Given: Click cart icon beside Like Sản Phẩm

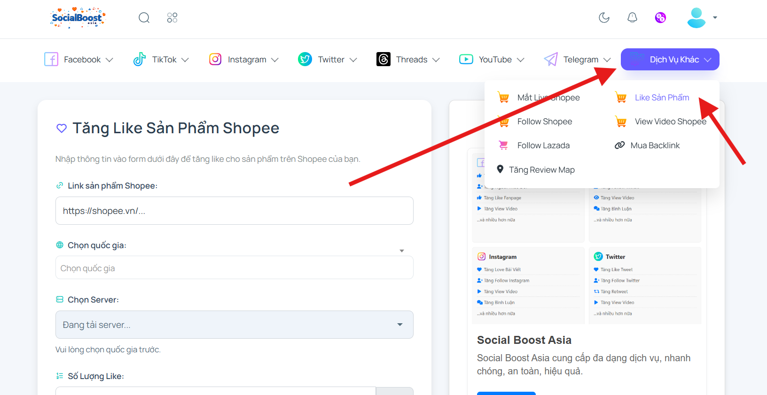Looking at the screenshot, I should [621, 98].
